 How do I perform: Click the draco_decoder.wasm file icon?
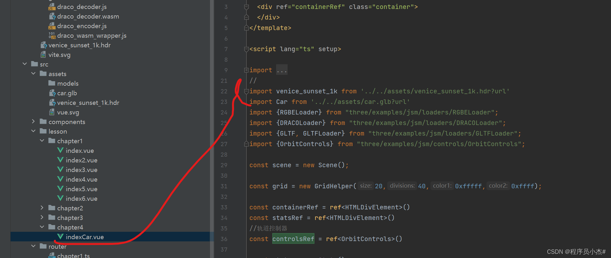click(52, 16)
